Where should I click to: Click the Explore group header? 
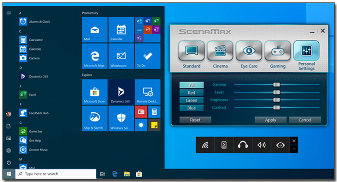[x=87, y=75]
